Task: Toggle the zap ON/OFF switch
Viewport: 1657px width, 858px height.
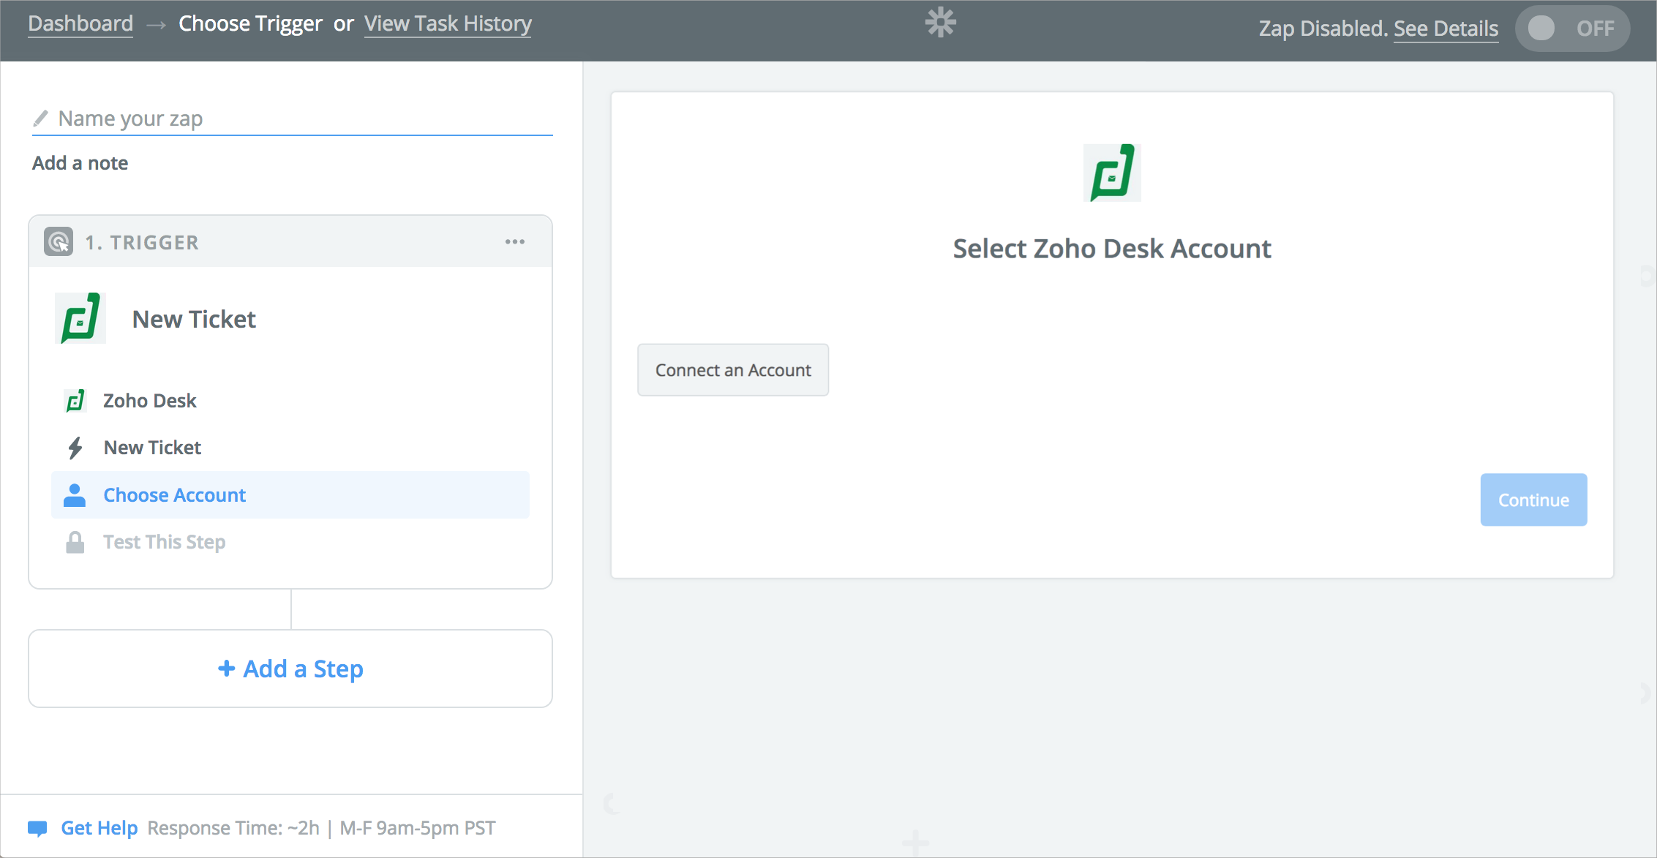Action: click(1571, 29)
